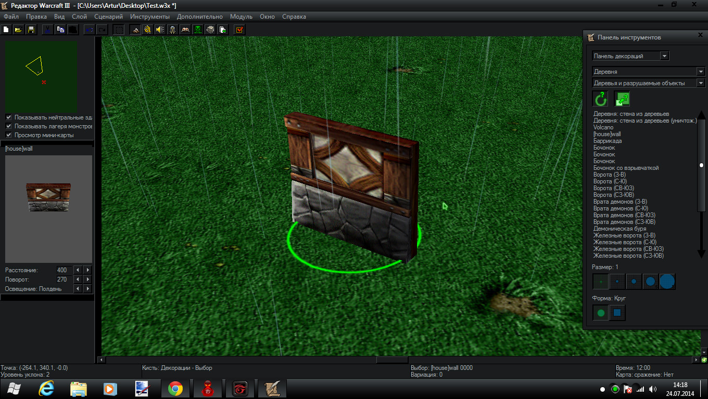
Task: Switch Освещение to previous setting arrow
Action: tap(78, 289)
